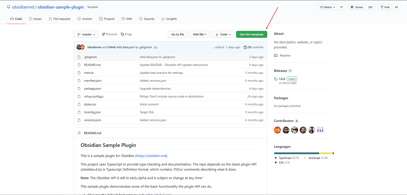407x195 pixels.
Task: Click the Unstar star button
Action: coord(357,7)
